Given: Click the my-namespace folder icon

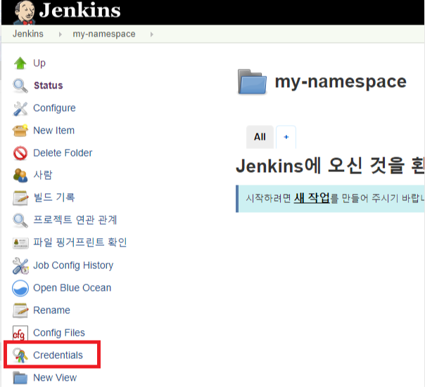Looking at the screenshot, I should tap(252, 81).
